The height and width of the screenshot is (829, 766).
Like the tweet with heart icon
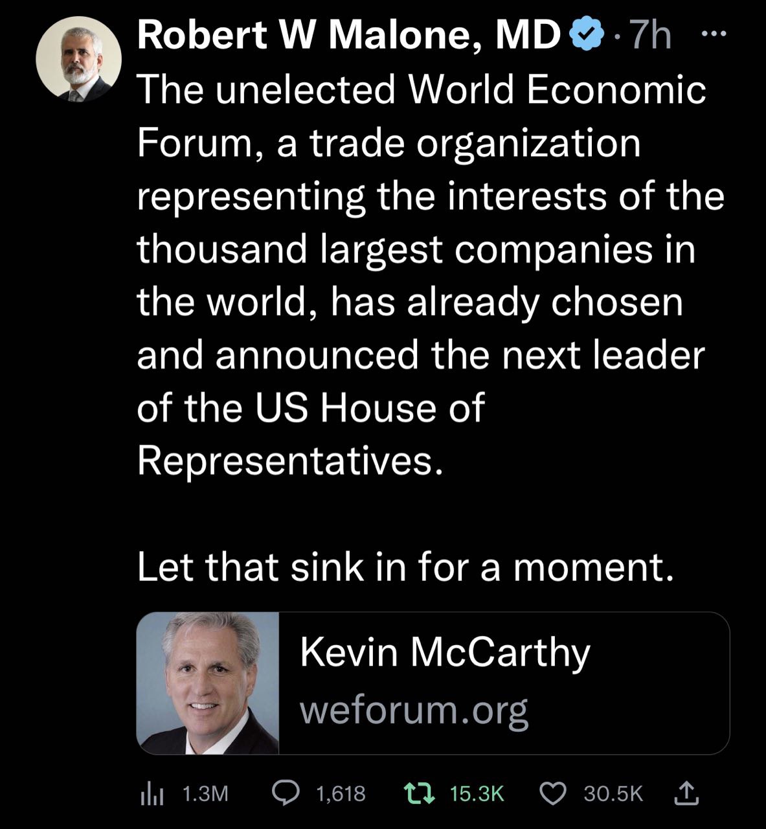pyautogui.click(x=553, y=793)
